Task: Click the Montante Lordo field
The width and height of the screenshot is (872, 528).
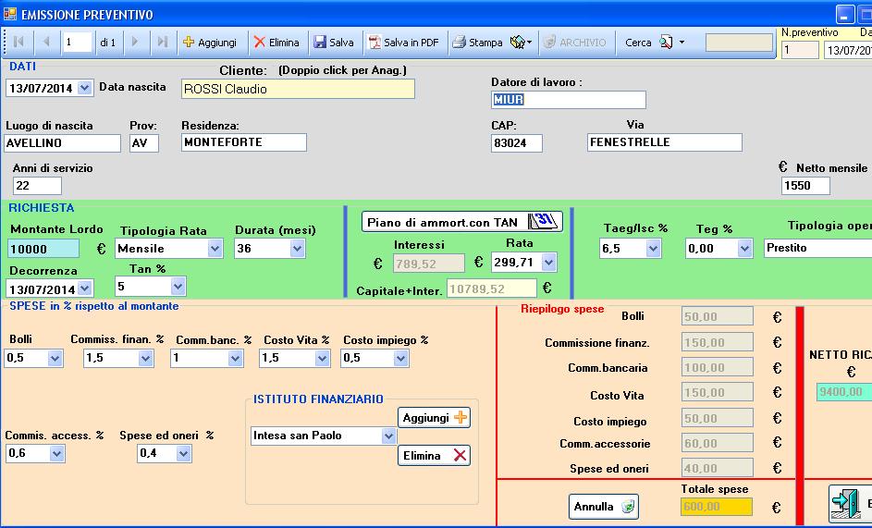Action: [43, 249]
